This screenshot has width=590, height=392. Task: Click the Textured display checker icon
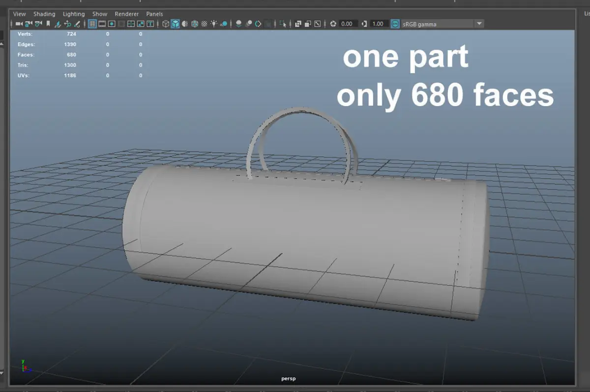[x=204, y=24]
